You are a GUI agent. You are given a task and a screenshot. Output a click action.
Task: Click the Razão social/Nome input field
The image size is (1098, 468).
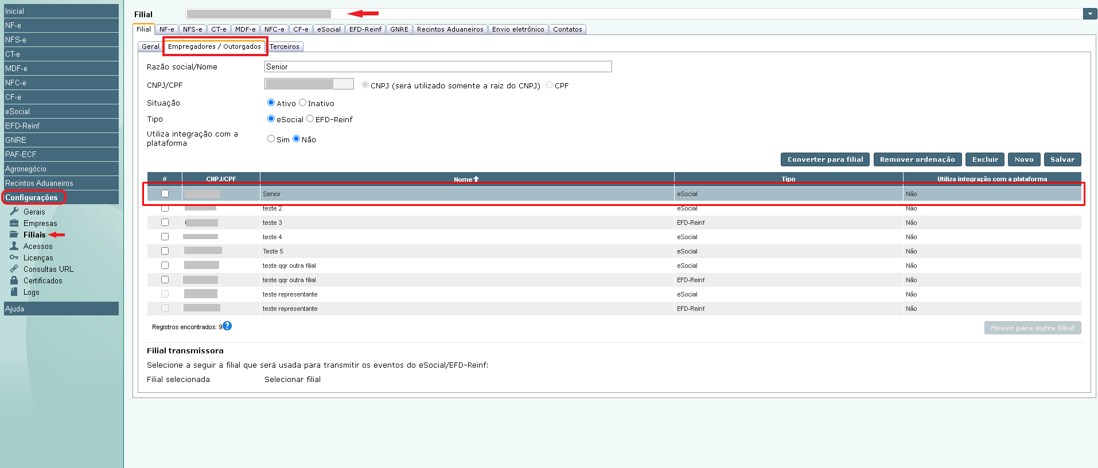[x=438, y=67]
